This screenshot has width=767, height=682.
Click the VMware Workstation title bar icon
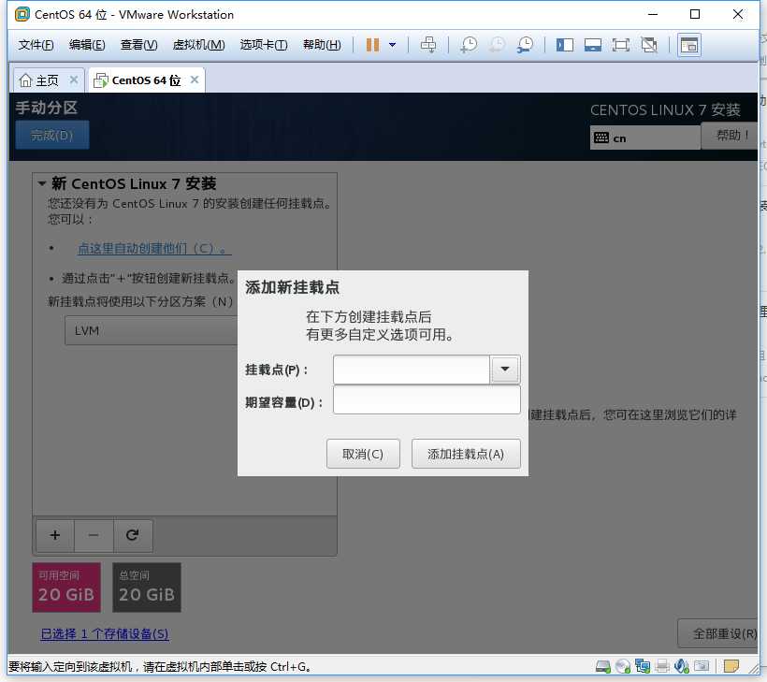(x=22, y=15)
